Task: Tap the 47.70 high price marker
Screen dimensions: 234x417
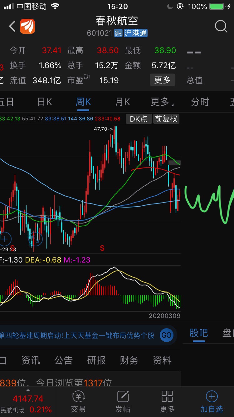Action: point(103,129)
